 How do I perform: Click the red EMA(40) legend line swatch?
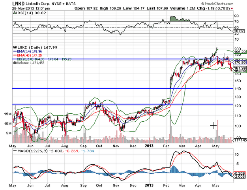coord(15,55)
